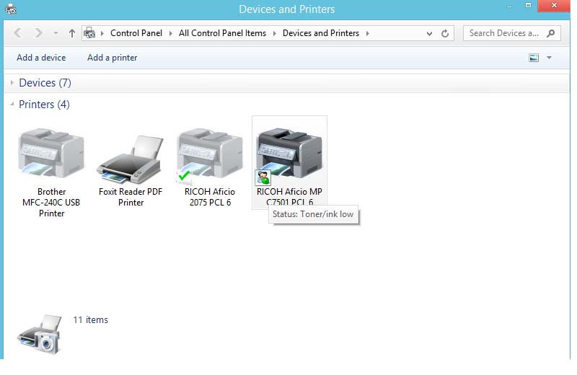Click Add a device
This screenshot has width=577, height=375.
[x=41, y=58]
